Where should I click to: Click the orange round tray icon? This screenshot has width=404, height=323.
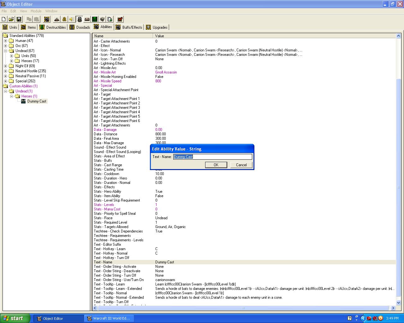[x=380, y=318]
